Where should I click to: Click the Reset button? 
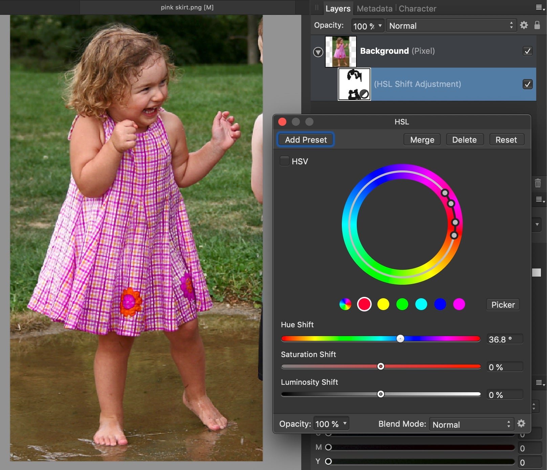[x=506, y=140]
